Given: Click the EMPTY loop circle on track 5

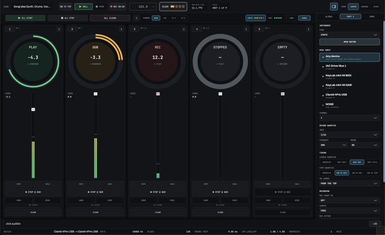Looking at the screenshot, I should (x=282, y=61).
